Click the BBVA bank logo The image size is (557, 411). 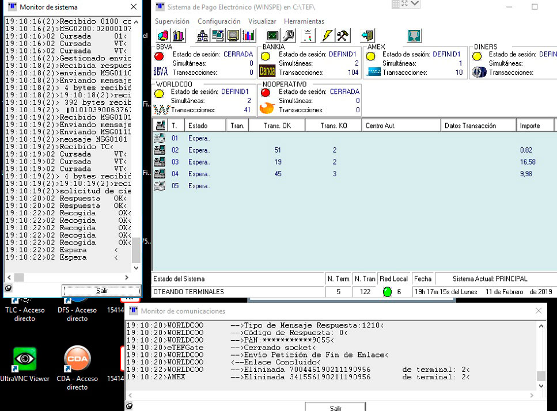(x=161, y=71)
